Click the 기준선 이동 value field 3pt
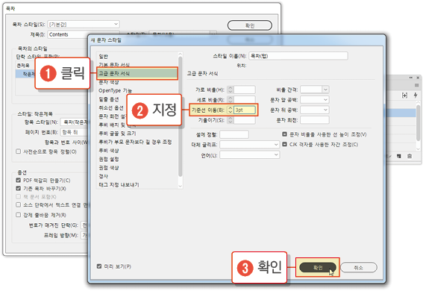The height and width of the screenshot is (291, 423). pos(245,110)
